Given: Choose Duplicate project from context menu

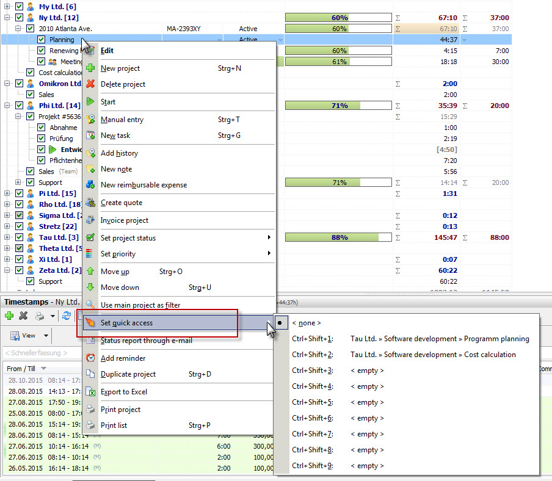Looking at the screenshot, I should pyautogui.click(x=128, y=374).
